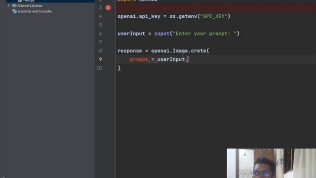316x178 pixels.
Task: Open Scratches and Consoles item
Action: click(35, 11)
